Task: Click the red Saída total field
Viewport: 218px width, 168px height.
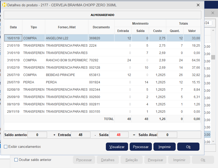Action: (x=119, y=135)
